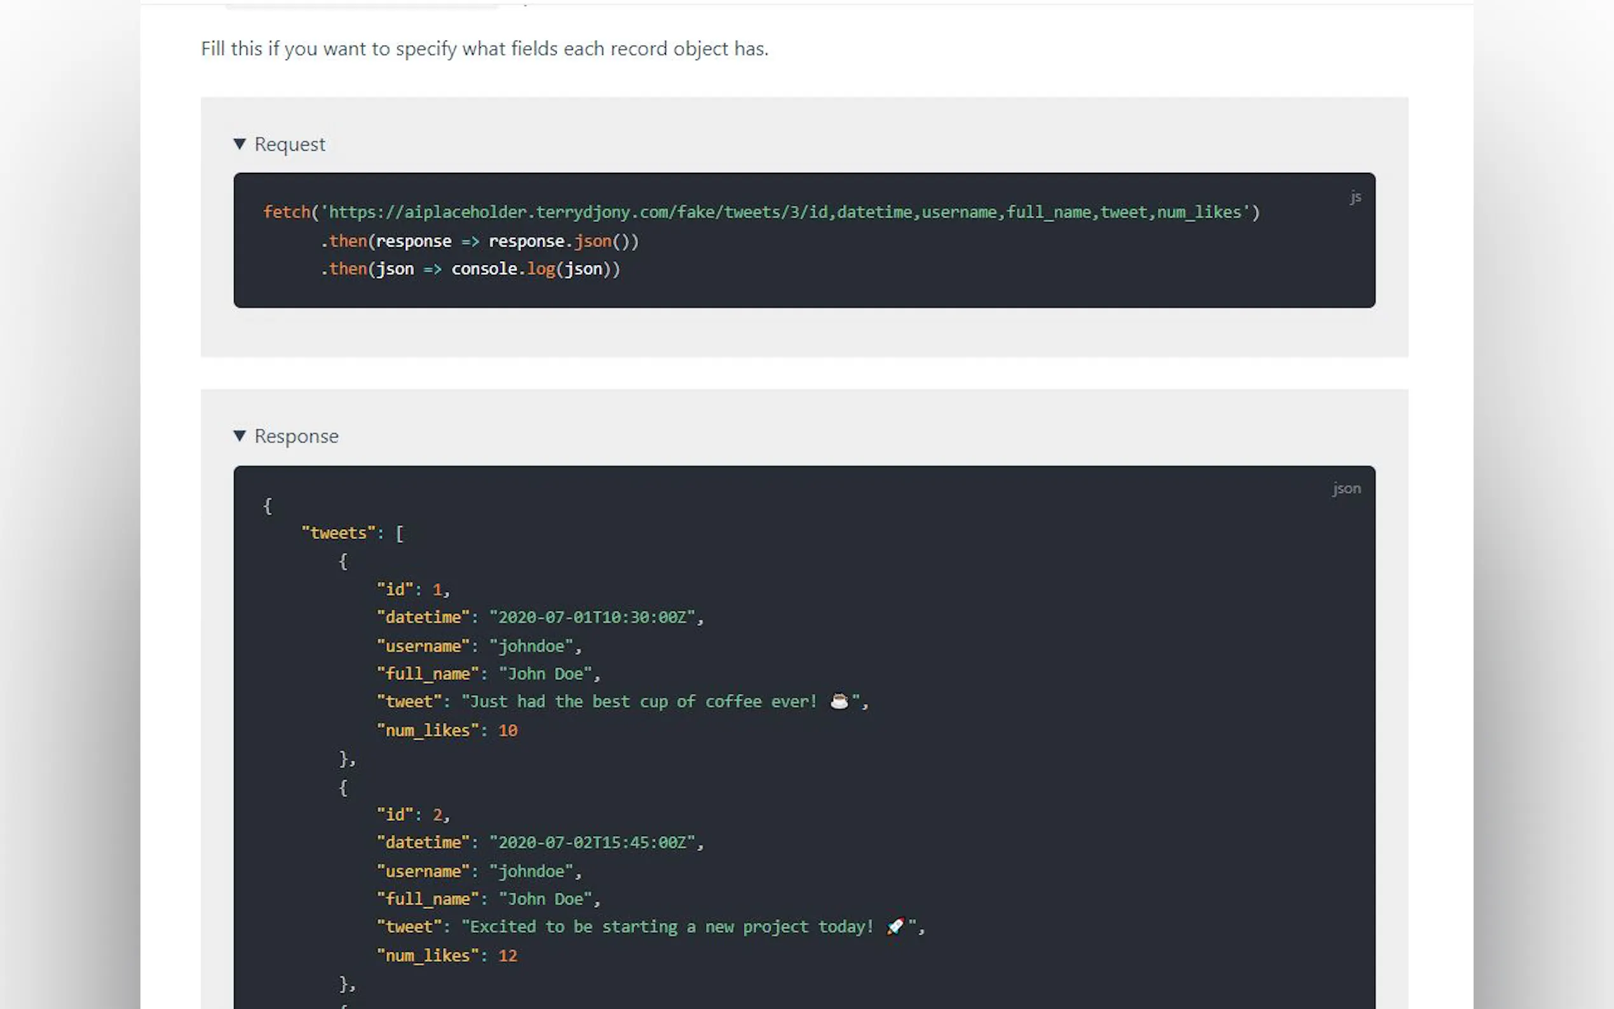This screenshot has height=1009, width=1614.
Task: Click the "Fill this if you want" description text
Action: 484,49
